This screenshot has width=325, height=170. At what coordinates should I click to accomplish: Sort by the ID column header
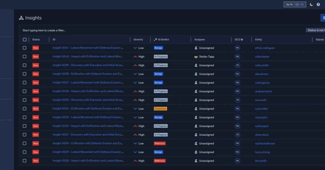tap(54, 40)
